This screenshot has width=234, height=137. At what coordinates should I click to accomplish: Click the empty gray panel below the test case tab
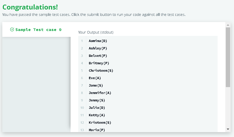[x=36, y=85]
